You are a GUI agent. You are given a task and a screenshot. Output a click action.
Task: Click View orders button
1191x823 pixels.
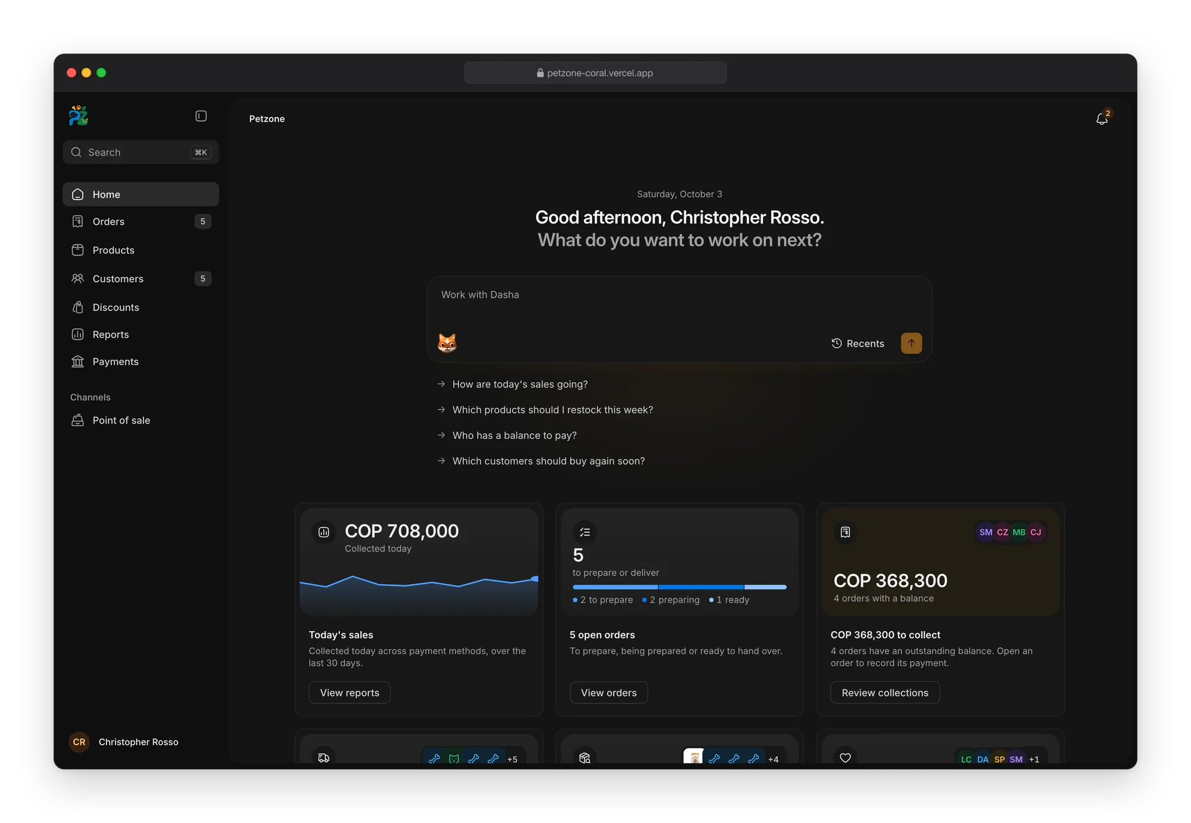(609, 693)
